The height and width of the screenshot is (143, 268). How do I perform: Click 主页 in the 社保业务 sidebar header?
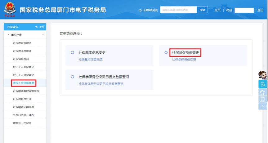42,27
